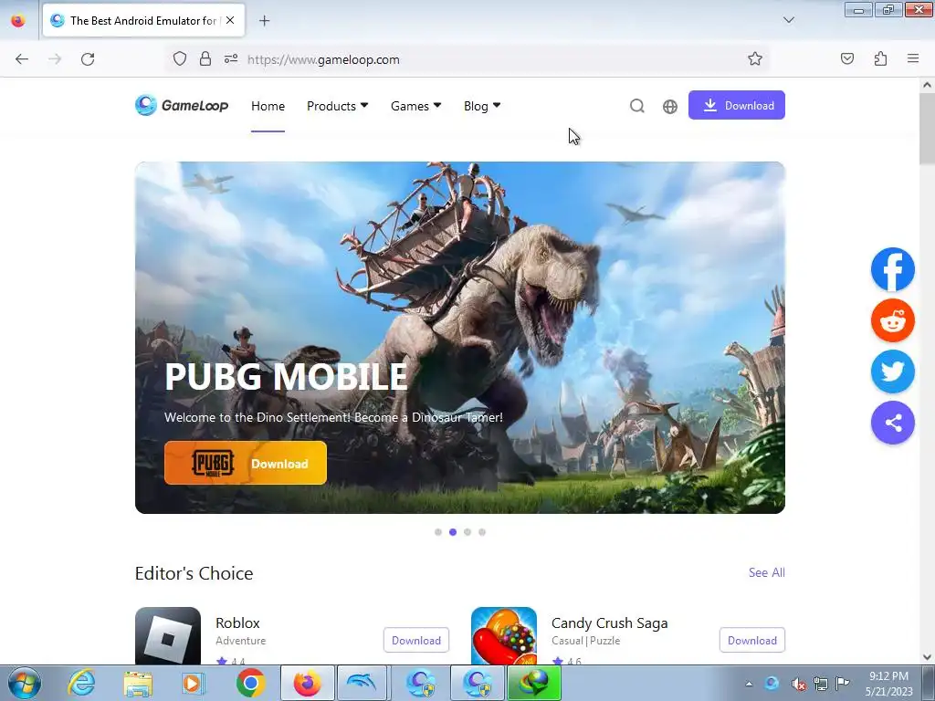The height and width of the screenshot is (701, 935).
Task: Open a new tab with plus button
Action: pyautogui.click(x=264, y=21)
